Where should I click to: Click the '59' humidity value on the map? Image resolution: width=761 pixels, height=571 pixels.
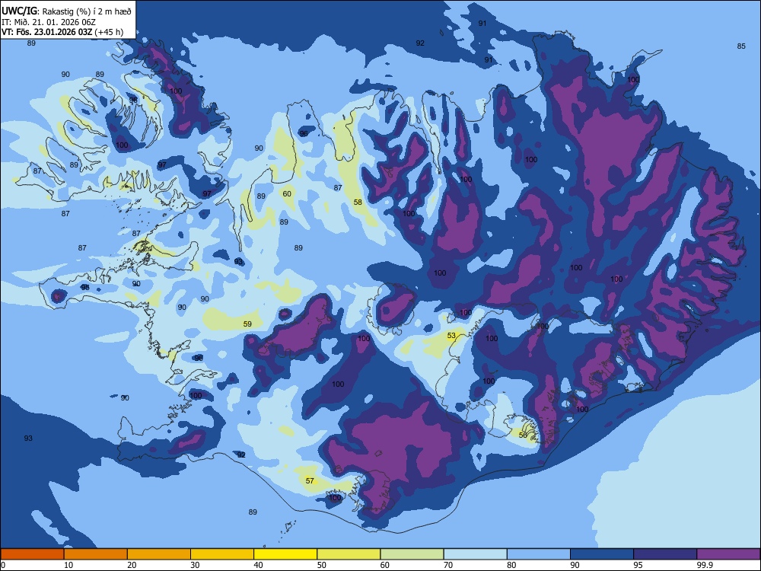coord(247,324)
